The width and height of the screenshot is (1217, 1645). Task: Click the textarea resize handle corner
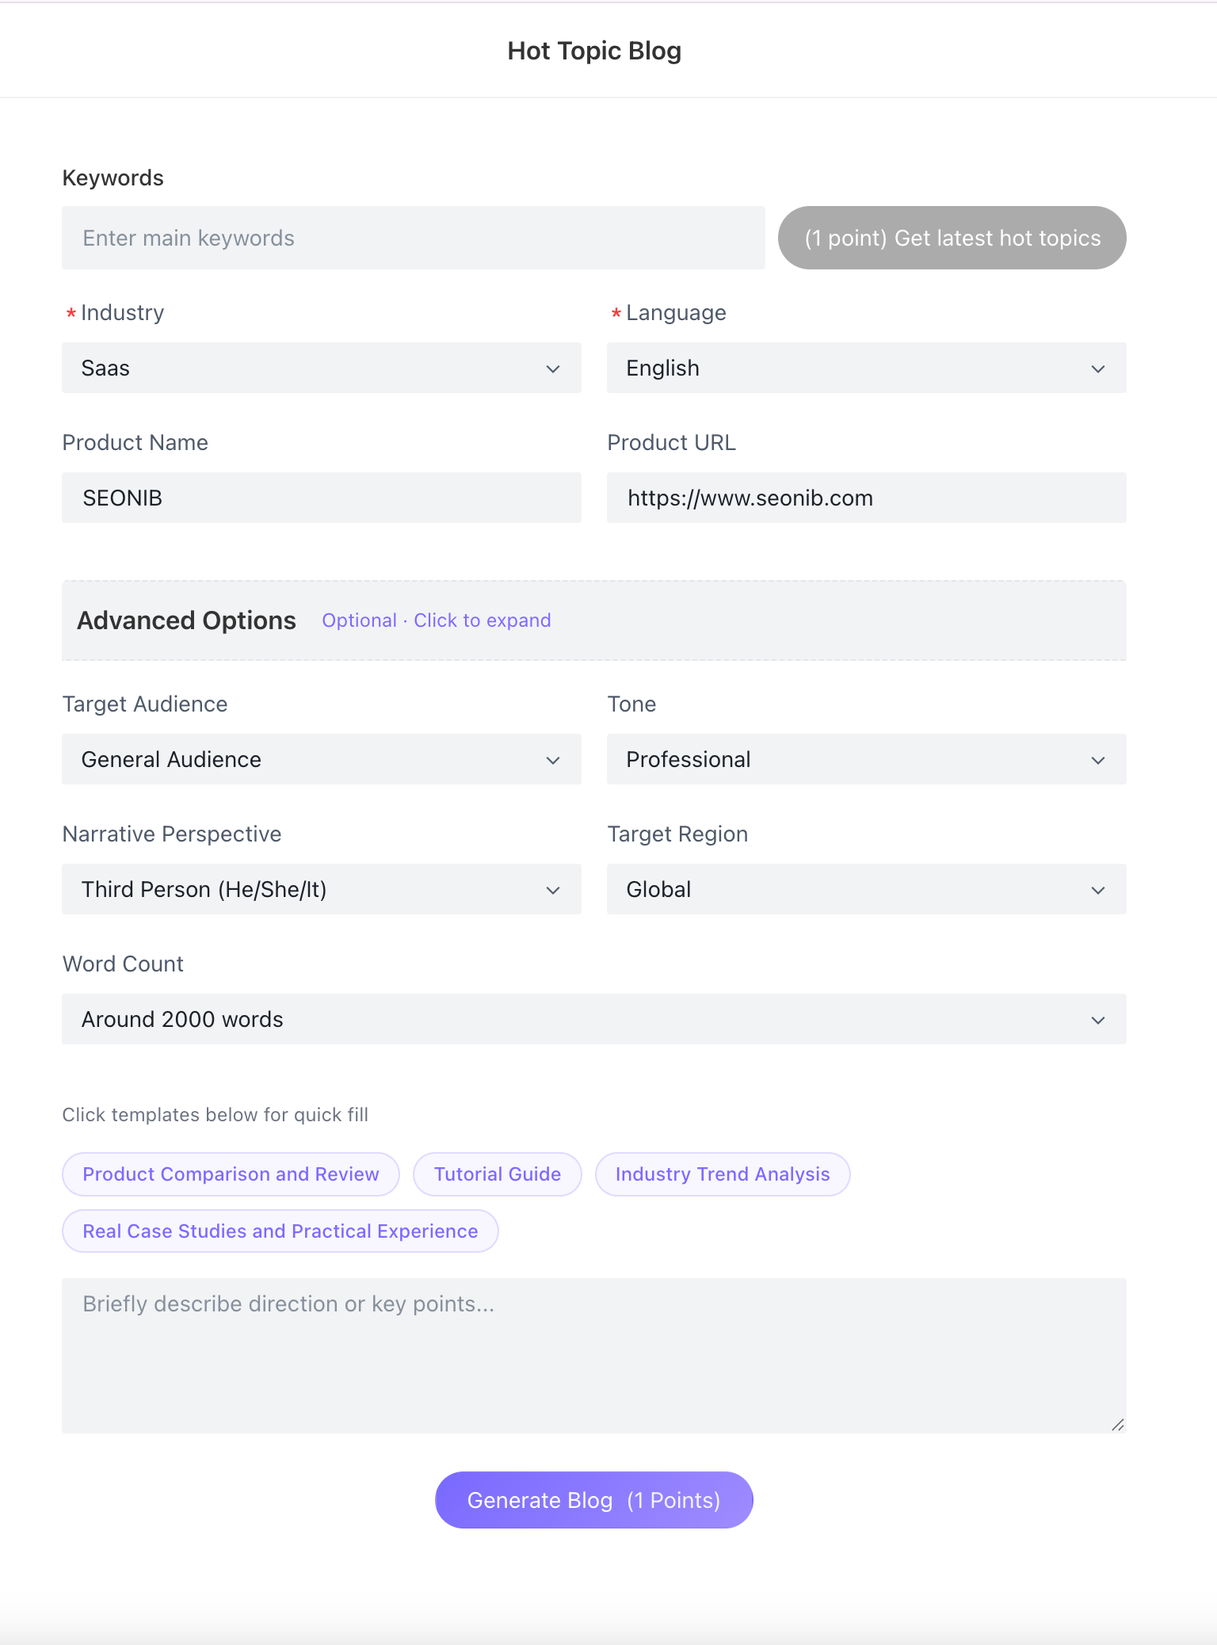point(1118,1425)
